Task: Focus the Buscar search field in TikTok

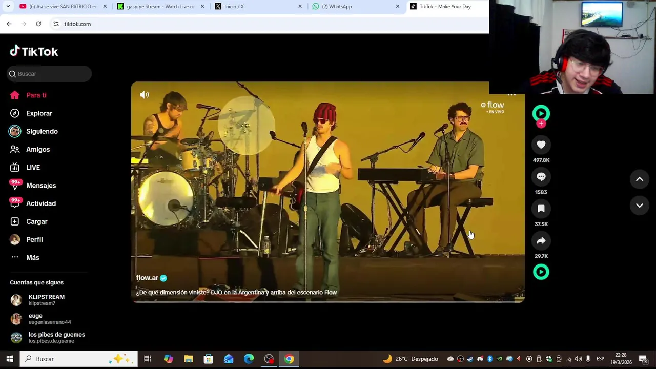Action: point(49,74)
